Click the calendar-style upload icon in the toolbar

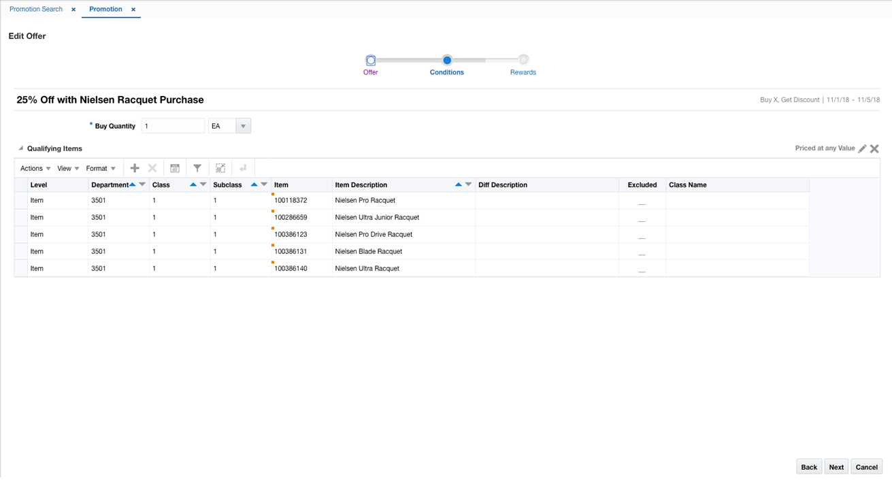tap(175, 168)
